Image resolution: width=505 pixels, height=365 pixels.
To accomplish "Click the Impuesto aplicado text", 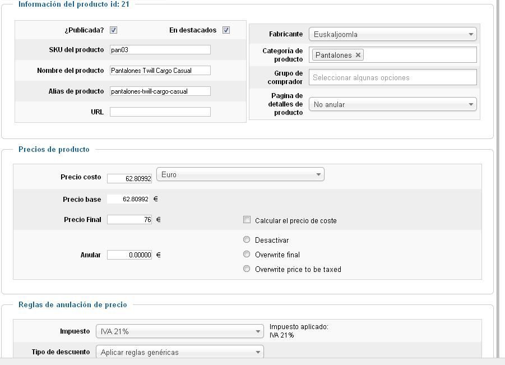I will point(299,331).
